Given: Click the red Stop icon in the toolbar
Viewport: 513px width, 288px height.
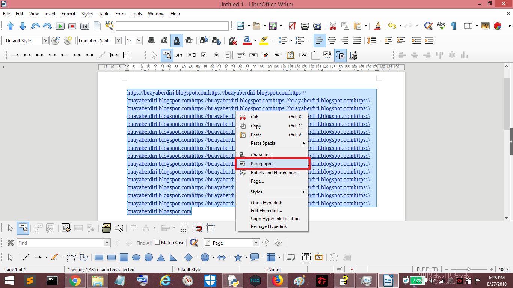Looking at the screenshot, I should (72, 26).
